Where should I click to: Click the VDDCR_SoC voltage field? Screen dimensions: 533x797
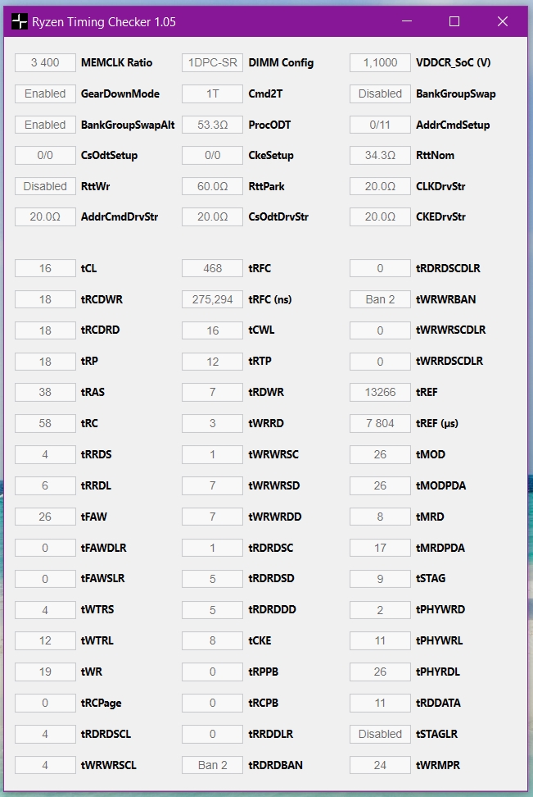(380, 62)
